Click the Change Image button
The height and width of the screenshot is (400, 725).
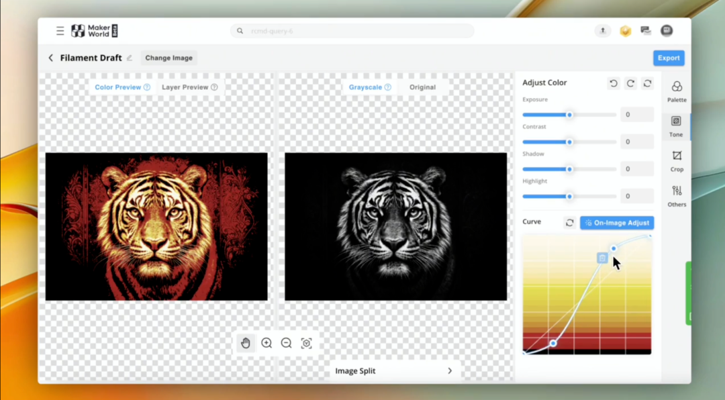coord(168,58)
